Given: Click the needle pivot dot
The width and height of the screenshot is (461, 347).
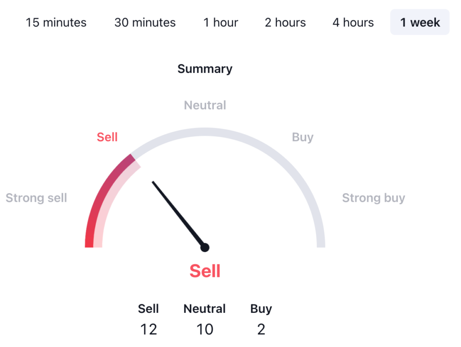Looking at the screenshot, I should [205, 247].
